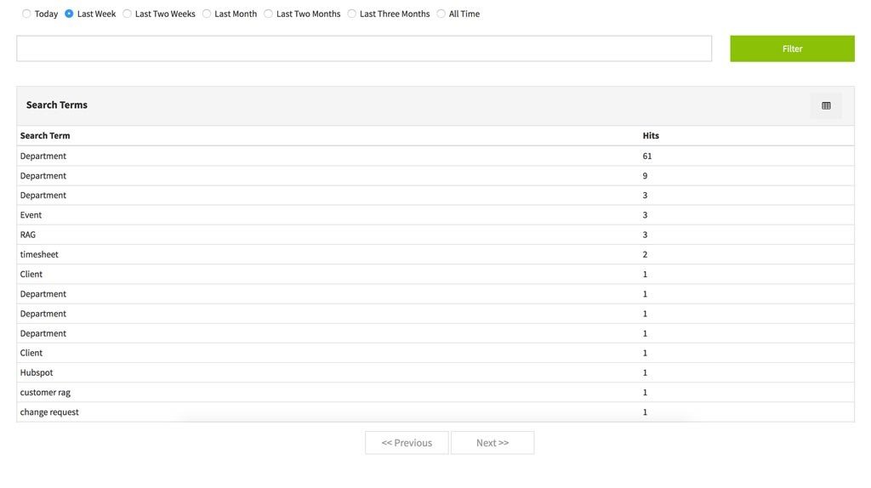The height and width of the screenshot is (488, 871).
Task: Go to the Previous page
Action: 407,443
